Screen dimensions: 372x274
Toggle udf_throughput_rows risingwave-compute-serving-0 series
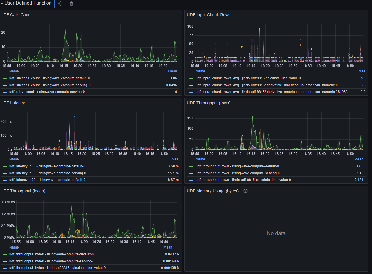coord(238,173)
